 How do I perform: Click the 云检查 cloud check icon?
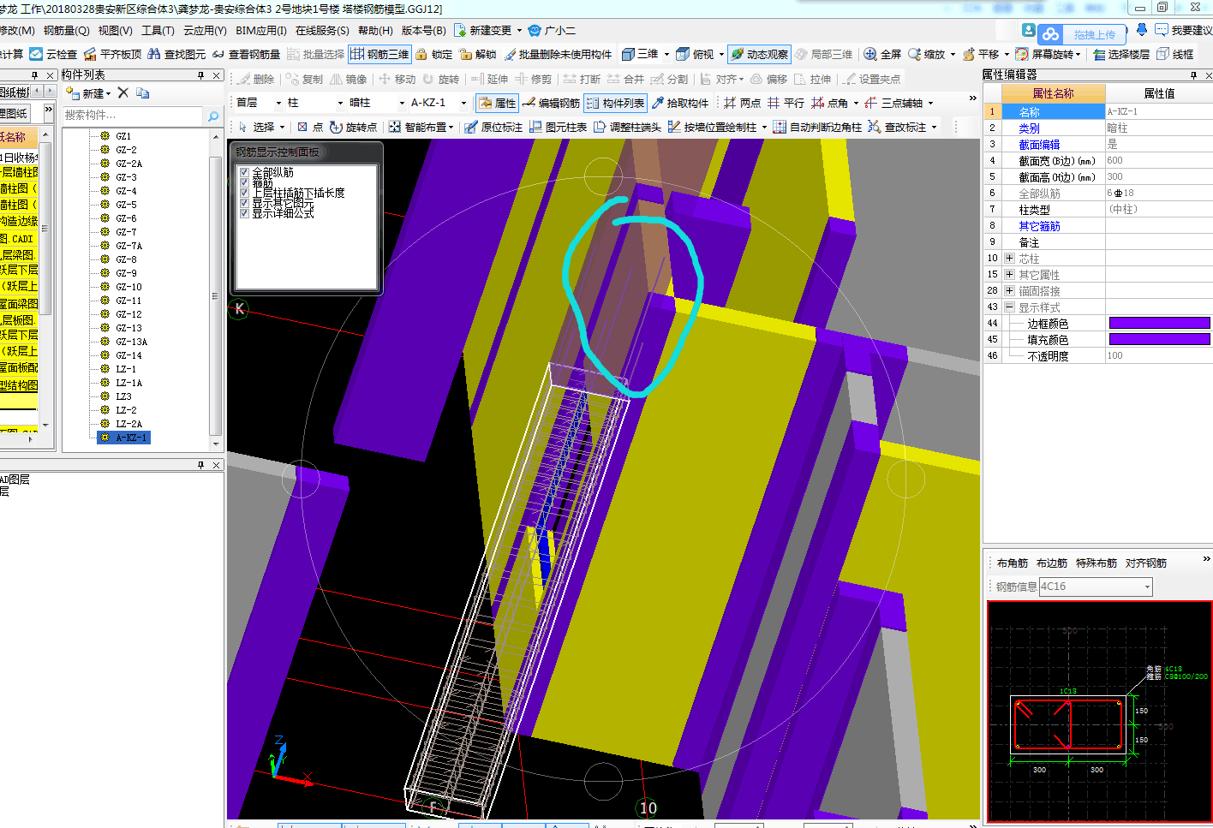point(36,54)
